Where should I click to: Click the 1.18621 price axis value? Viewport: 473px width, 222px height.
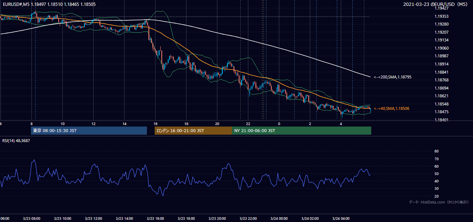442,96
